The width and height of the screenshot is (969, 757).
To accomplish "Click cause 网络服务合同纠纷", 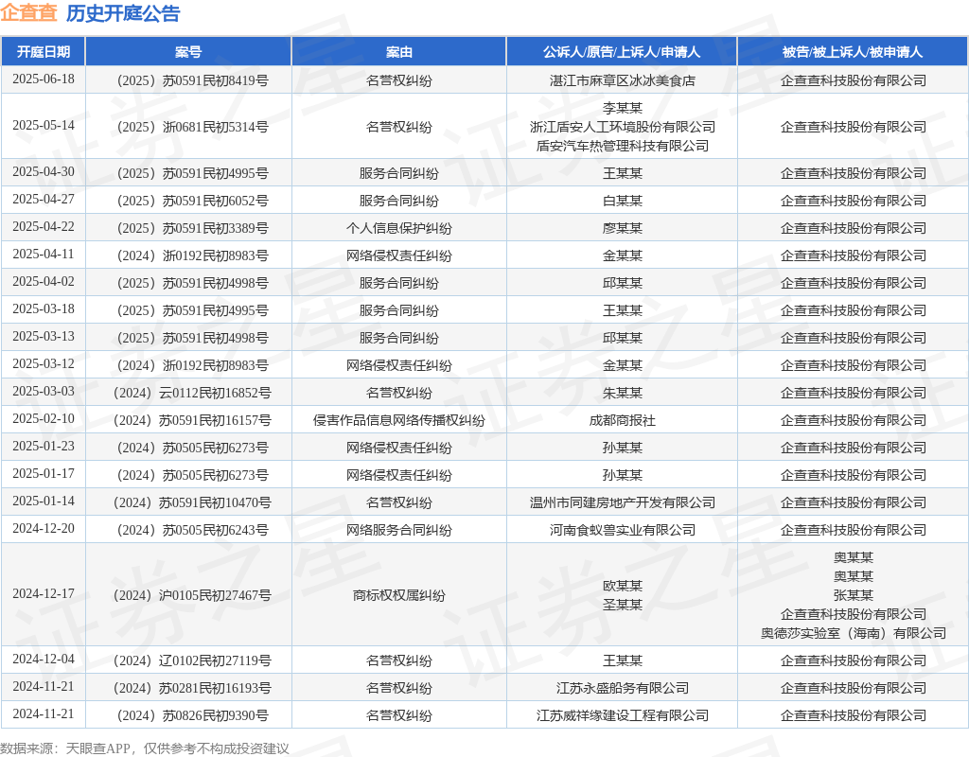I will pyautogui.click(x=399, y=530).
